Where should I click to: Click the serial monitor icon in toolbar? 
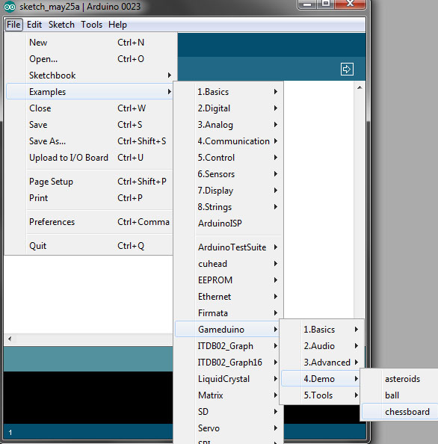[x=347, y=69]
